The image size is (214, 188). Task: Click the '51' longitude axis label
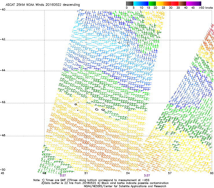pyautogui.click(x=86, y=173)
